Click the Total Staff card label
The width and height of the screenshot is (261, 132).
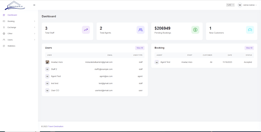click(x=50, y=33)
